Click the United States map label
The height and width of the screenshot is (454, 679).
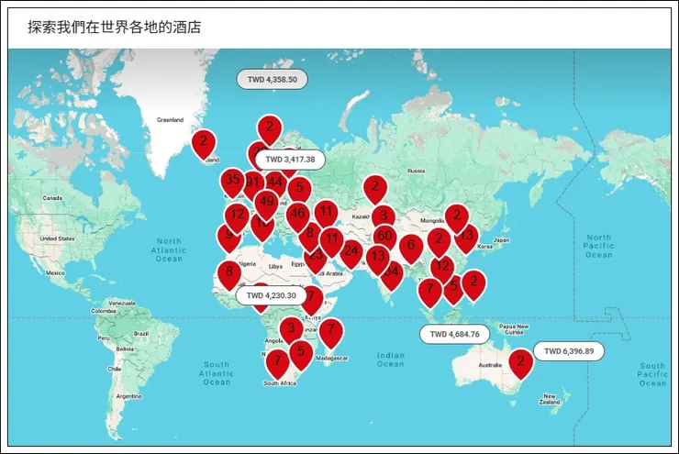[57, 238]
